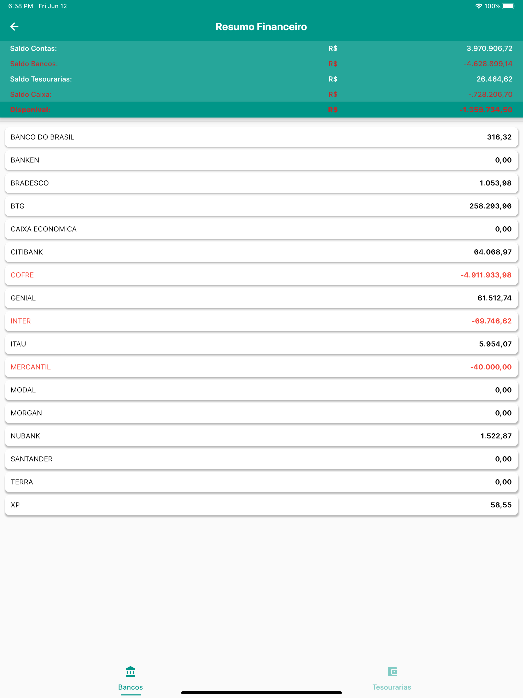
Task: Click the Disponível label
Action: [30, 110]
